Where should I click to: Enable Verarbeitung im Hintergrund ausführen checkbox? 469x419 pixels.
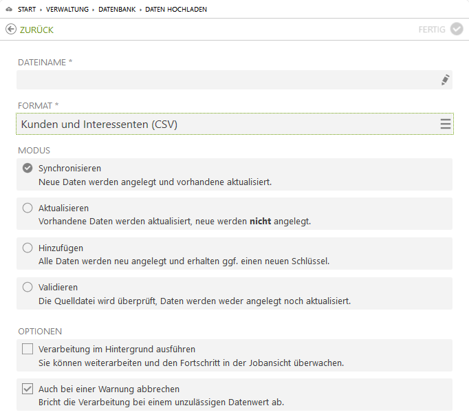pyautogui.click(x=28, y=349)
